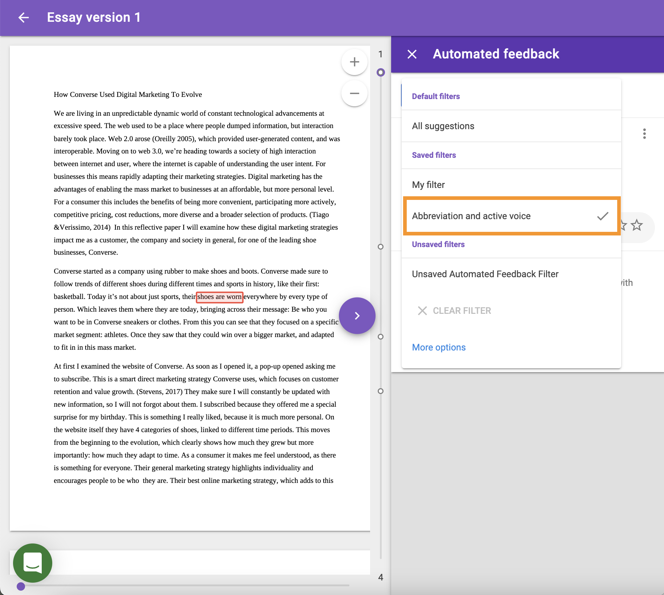Click the X icon beside CLEAR FILTER
Screen dimensions: 664x595
click(x=422, y=311)
